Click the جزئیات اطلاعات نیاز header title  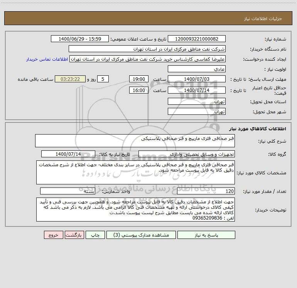coord(263,19)
